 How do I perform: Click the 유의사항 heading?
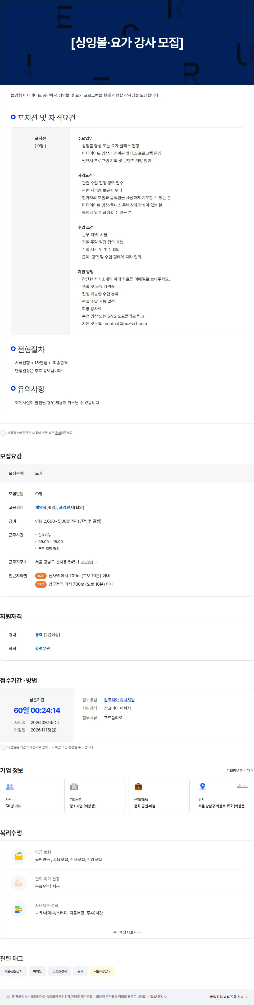(x=31, y=389)
